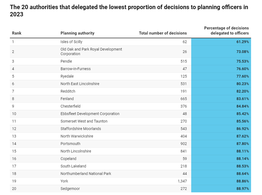Select Northumberland National Park row
This screenshot has height=195, width=262.
[86, 174]
